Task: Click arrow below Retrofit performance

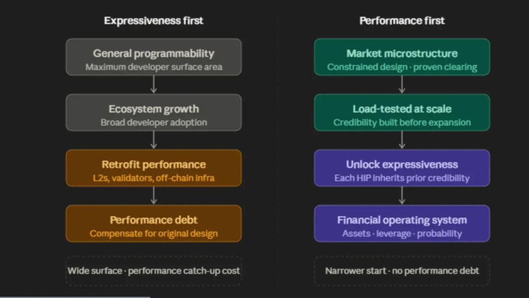Action: tap(153, 196)
